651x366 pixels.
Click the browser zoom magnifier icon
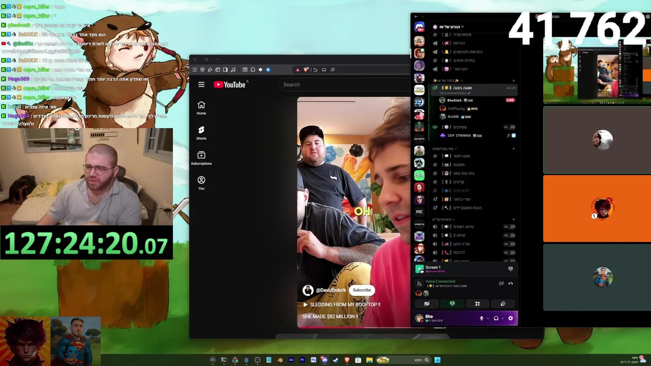tap(333, 70)
